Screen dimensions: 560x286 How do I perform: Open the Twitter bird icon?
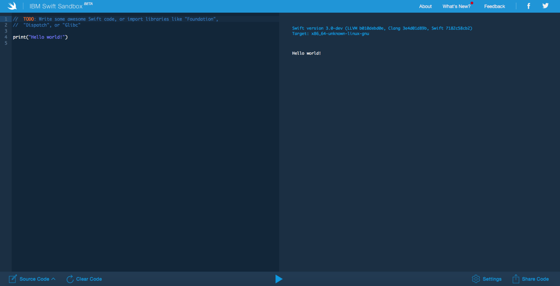click(545, 6)
